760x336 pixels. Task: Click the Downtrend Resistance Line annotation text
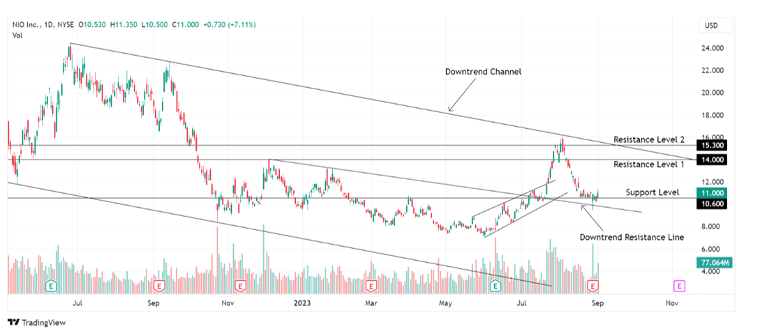632,237
